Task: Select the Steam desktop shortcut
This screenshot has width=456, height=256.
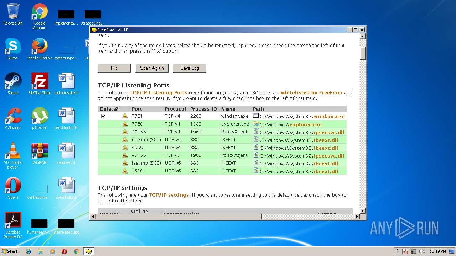Action: (13, 84)
